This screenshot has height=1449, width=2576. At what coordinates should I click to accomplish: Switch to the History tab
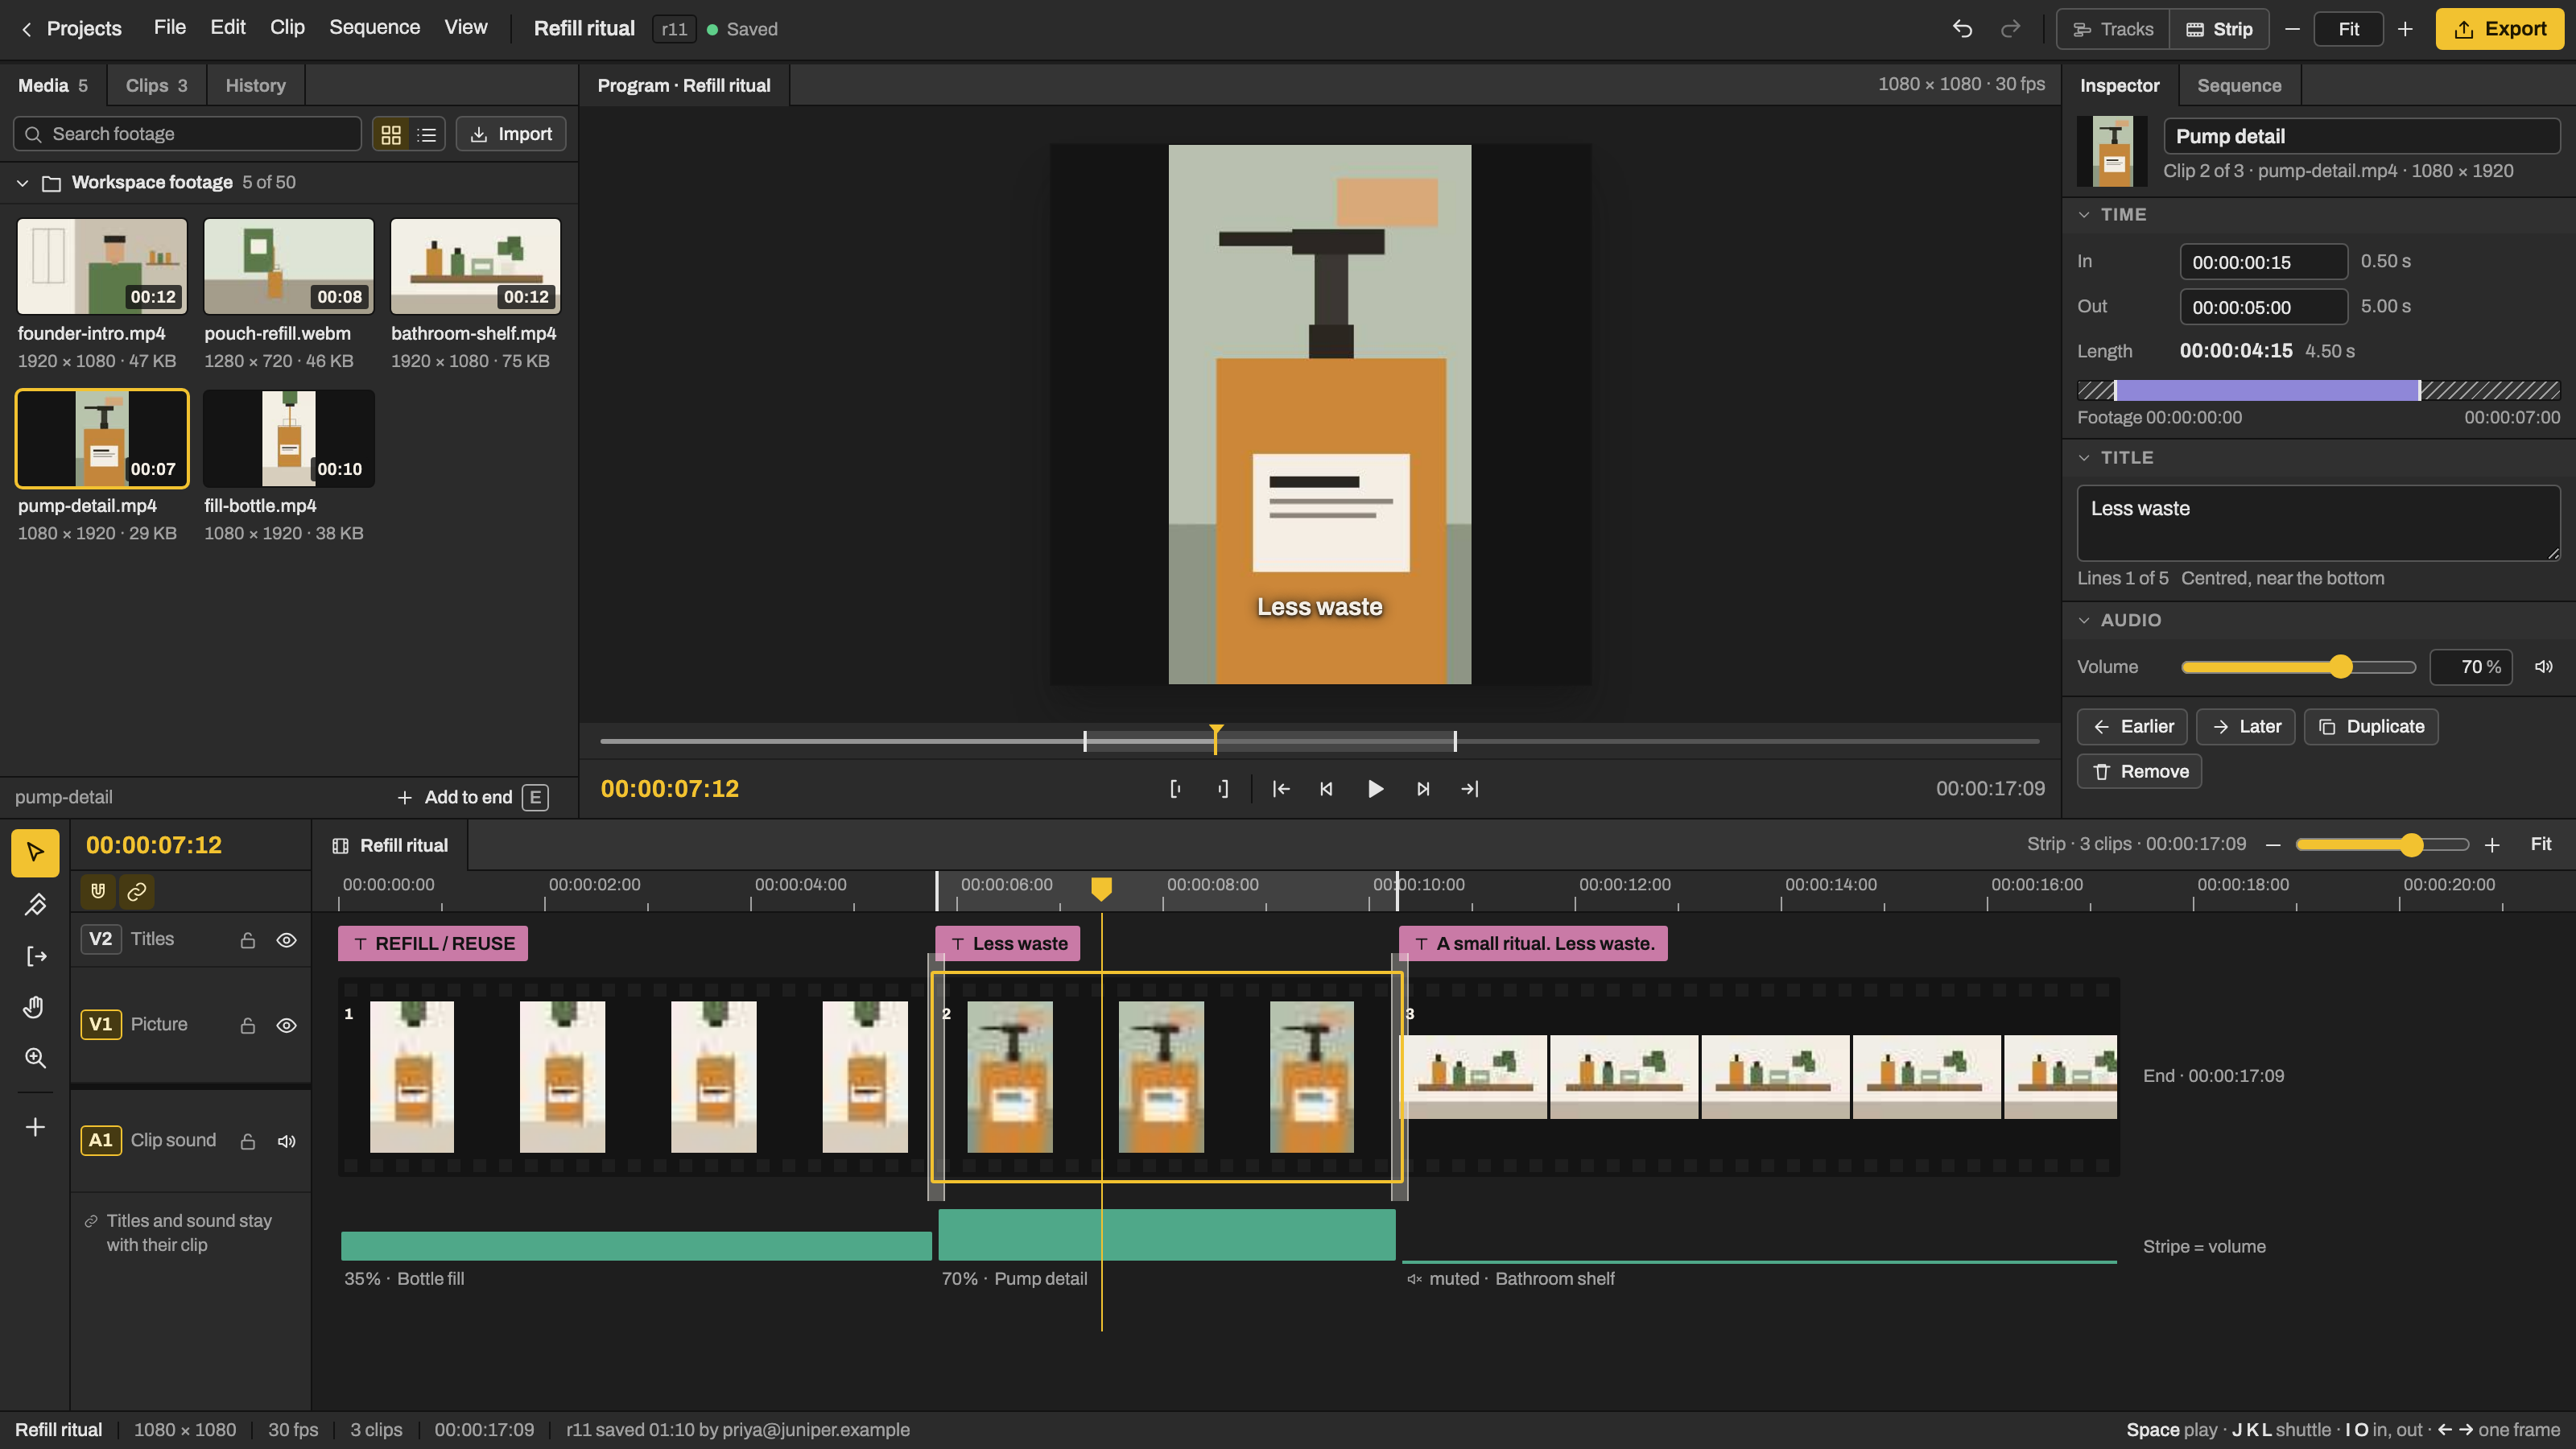point(255,86)
